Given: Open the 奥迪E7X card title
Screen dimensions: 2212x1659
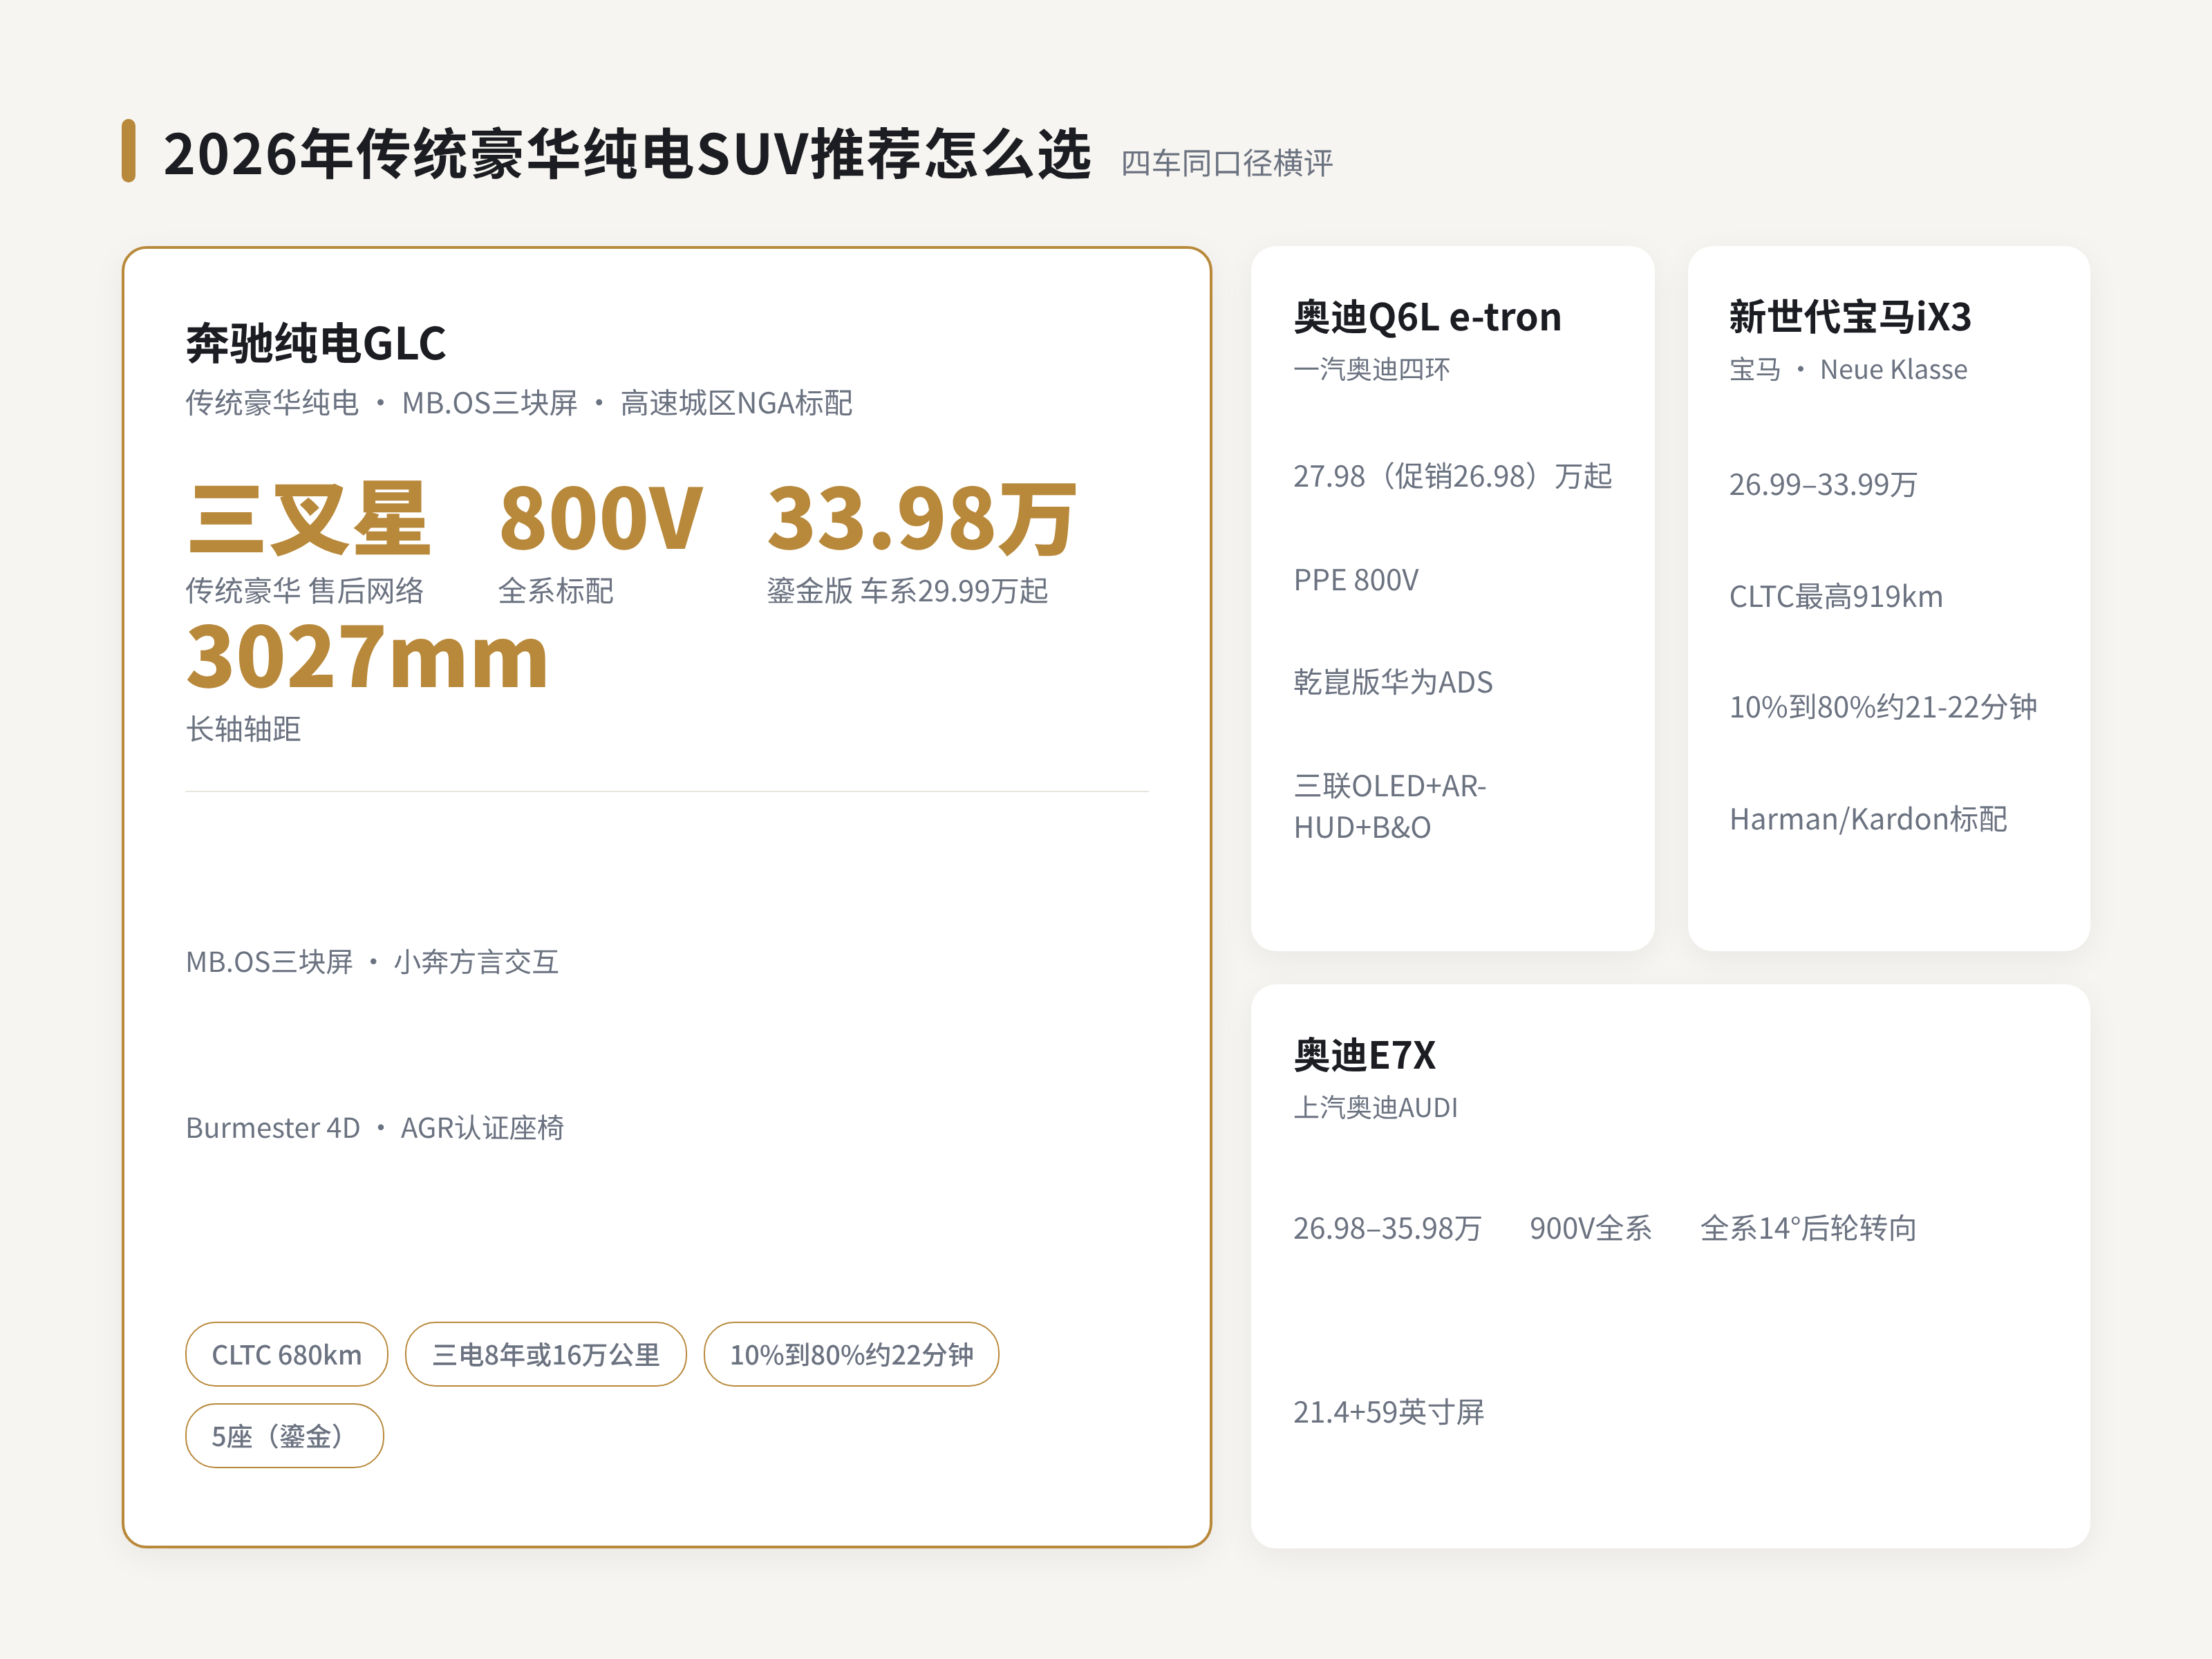Looking at the screenshot, I should click(x=1364, y=1055).
